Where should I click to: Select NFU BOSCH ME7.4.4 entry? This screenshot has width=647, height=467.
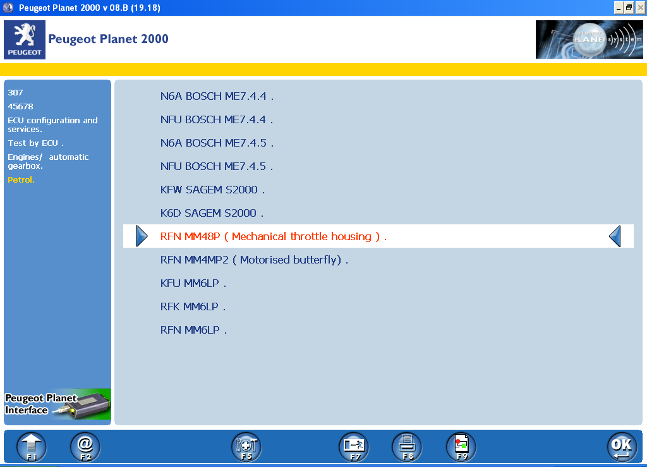(x=217, y=119)
